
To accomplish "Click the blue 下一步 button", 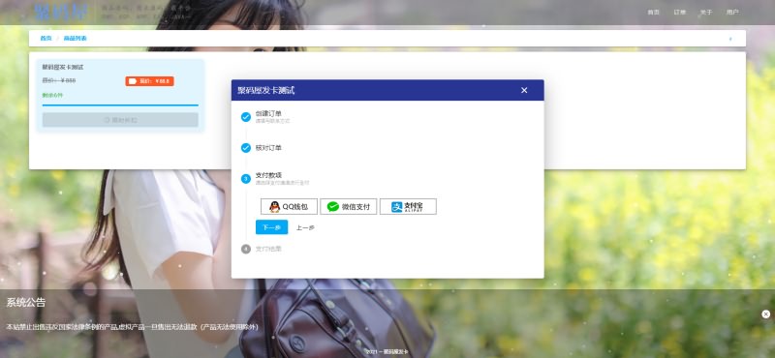I will coord(272,227).
